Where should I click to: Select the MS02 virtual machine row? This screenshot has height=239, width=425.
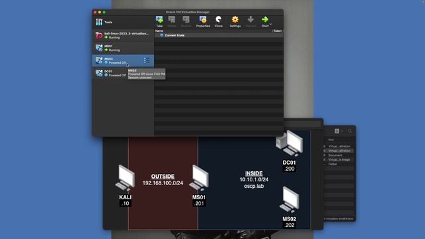point(124,60)
